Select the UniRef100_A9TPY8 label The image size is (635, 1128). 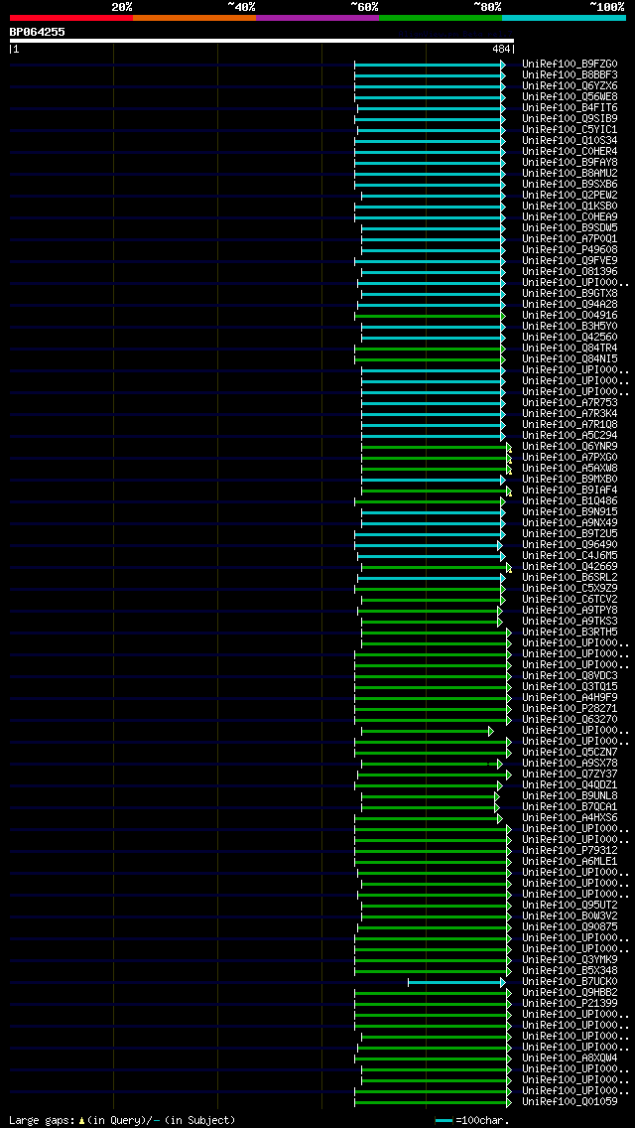click(570, 610)
